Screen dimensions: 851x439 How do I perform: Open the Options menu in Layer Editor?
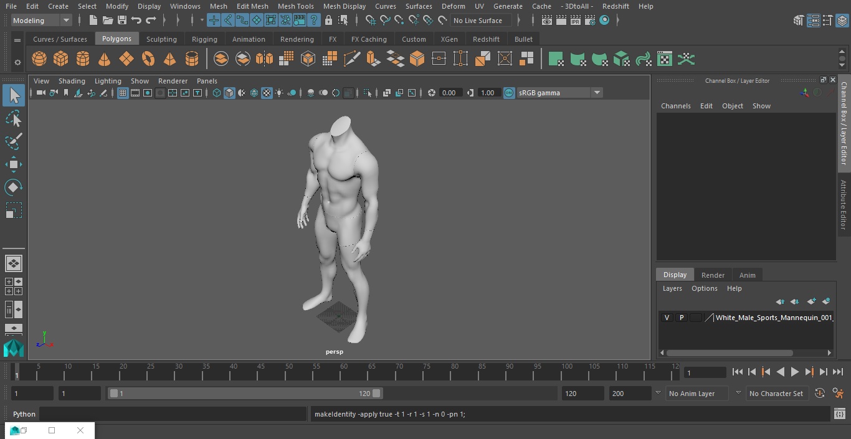pyautogui.click(x=704, y=288)
